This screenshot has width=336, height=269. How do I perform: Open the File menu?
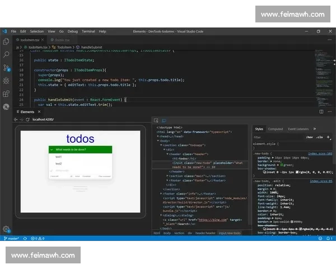tap(13, 31)
